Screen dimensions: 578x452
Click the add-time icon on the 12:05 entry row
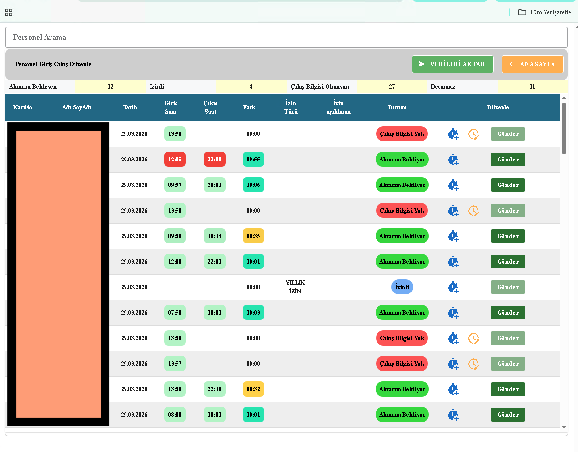(452, 159)
